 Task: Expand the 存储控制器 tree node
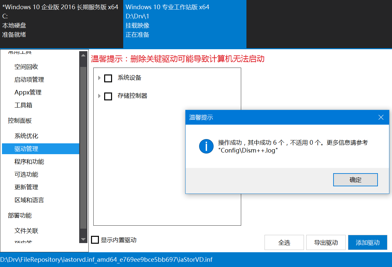pos(99,96)
